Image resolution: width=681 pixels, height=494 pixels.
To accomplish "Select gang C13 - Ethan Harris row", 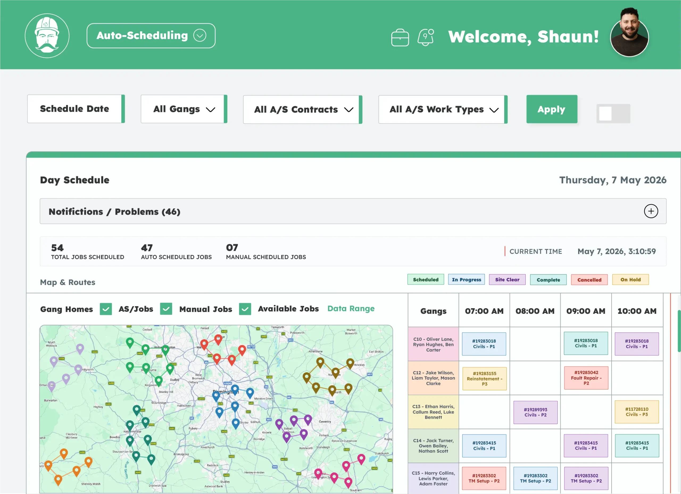I will point(433,412).
